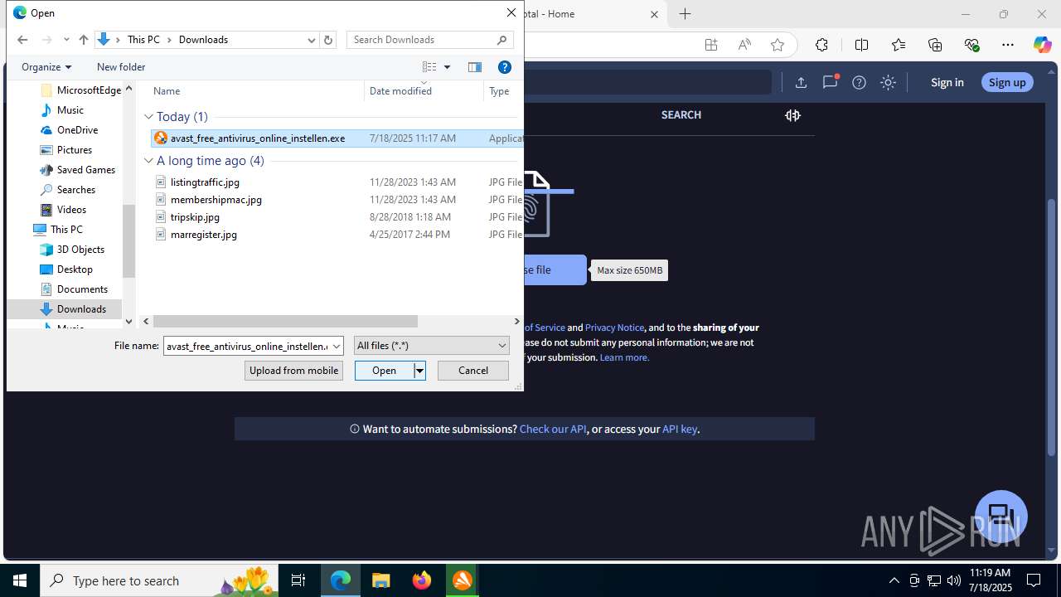Open read aloud in the Edge address bar
The image size is (1061, 597).
[744, 45]
